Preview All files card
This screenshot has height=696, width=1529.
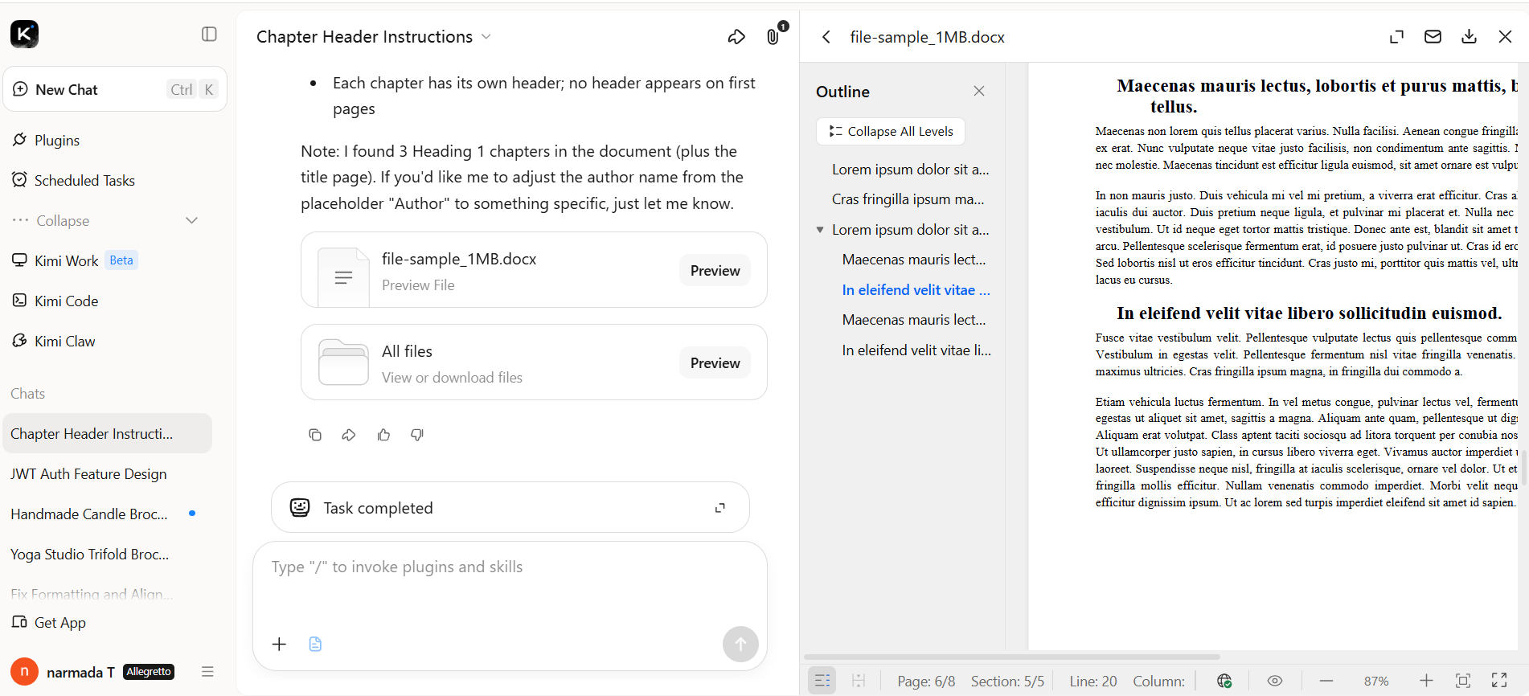tap(715, 363)
